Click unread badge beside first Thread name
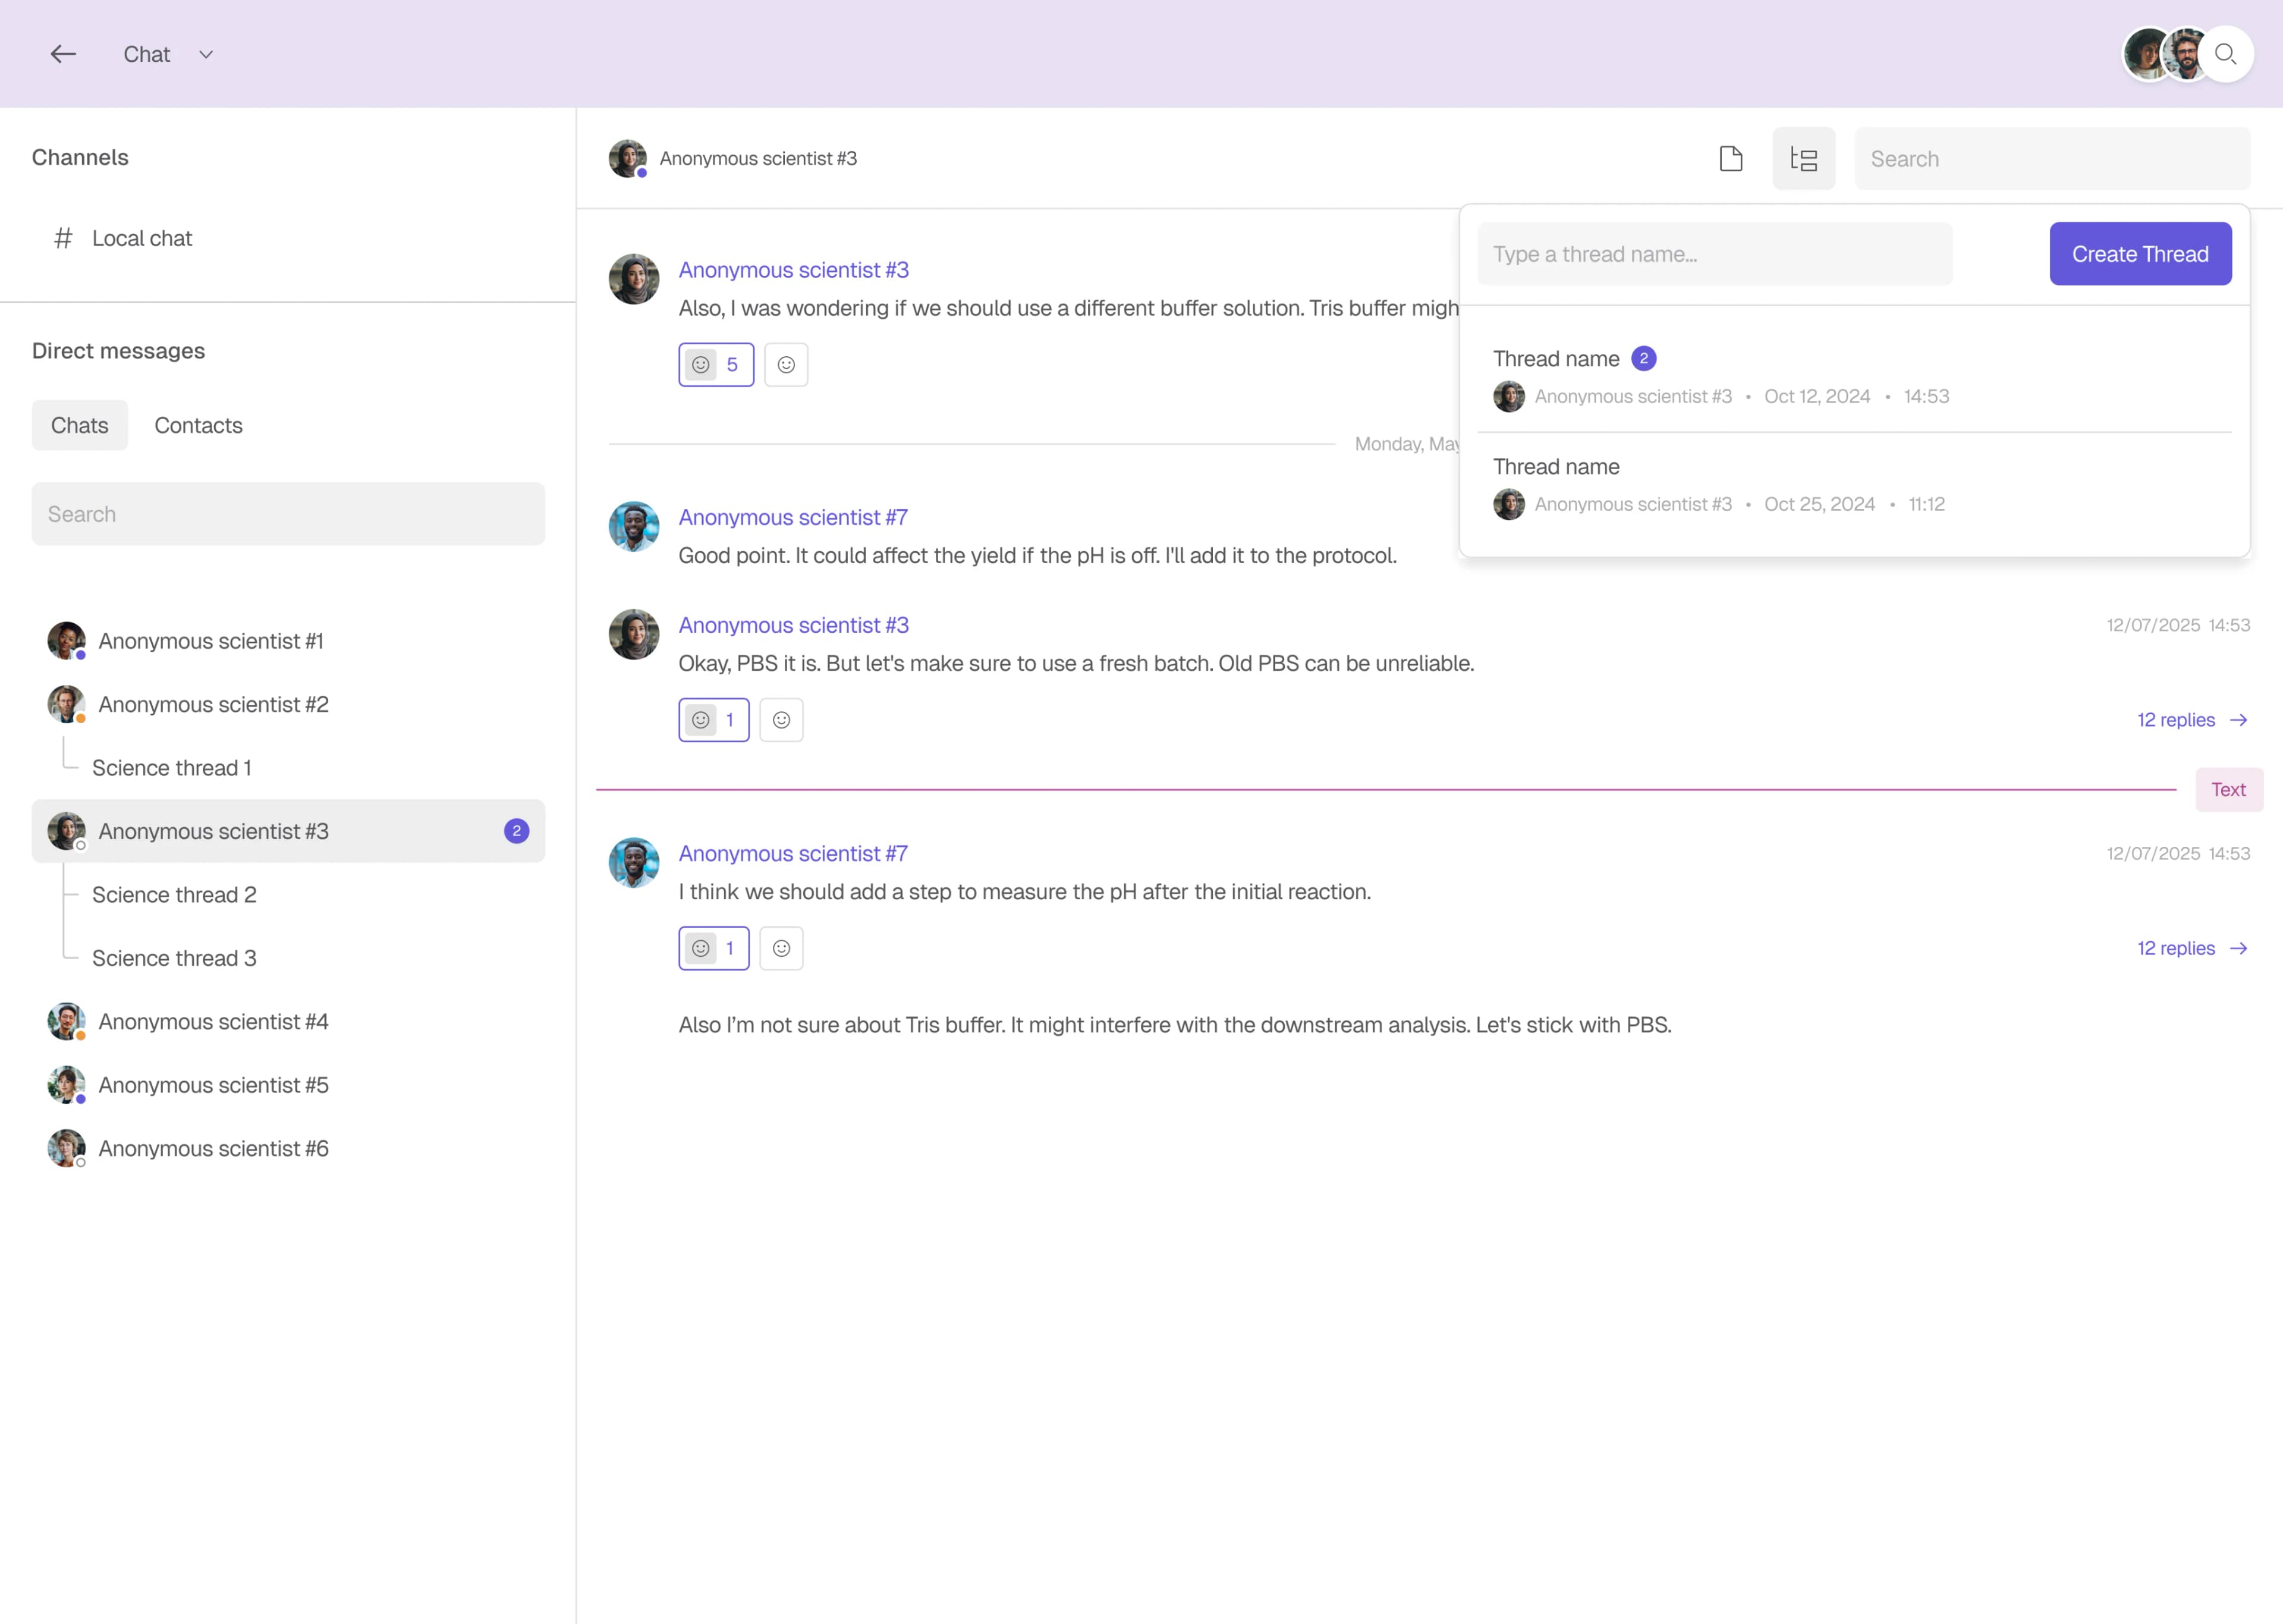 click(x=1643, y=358)
